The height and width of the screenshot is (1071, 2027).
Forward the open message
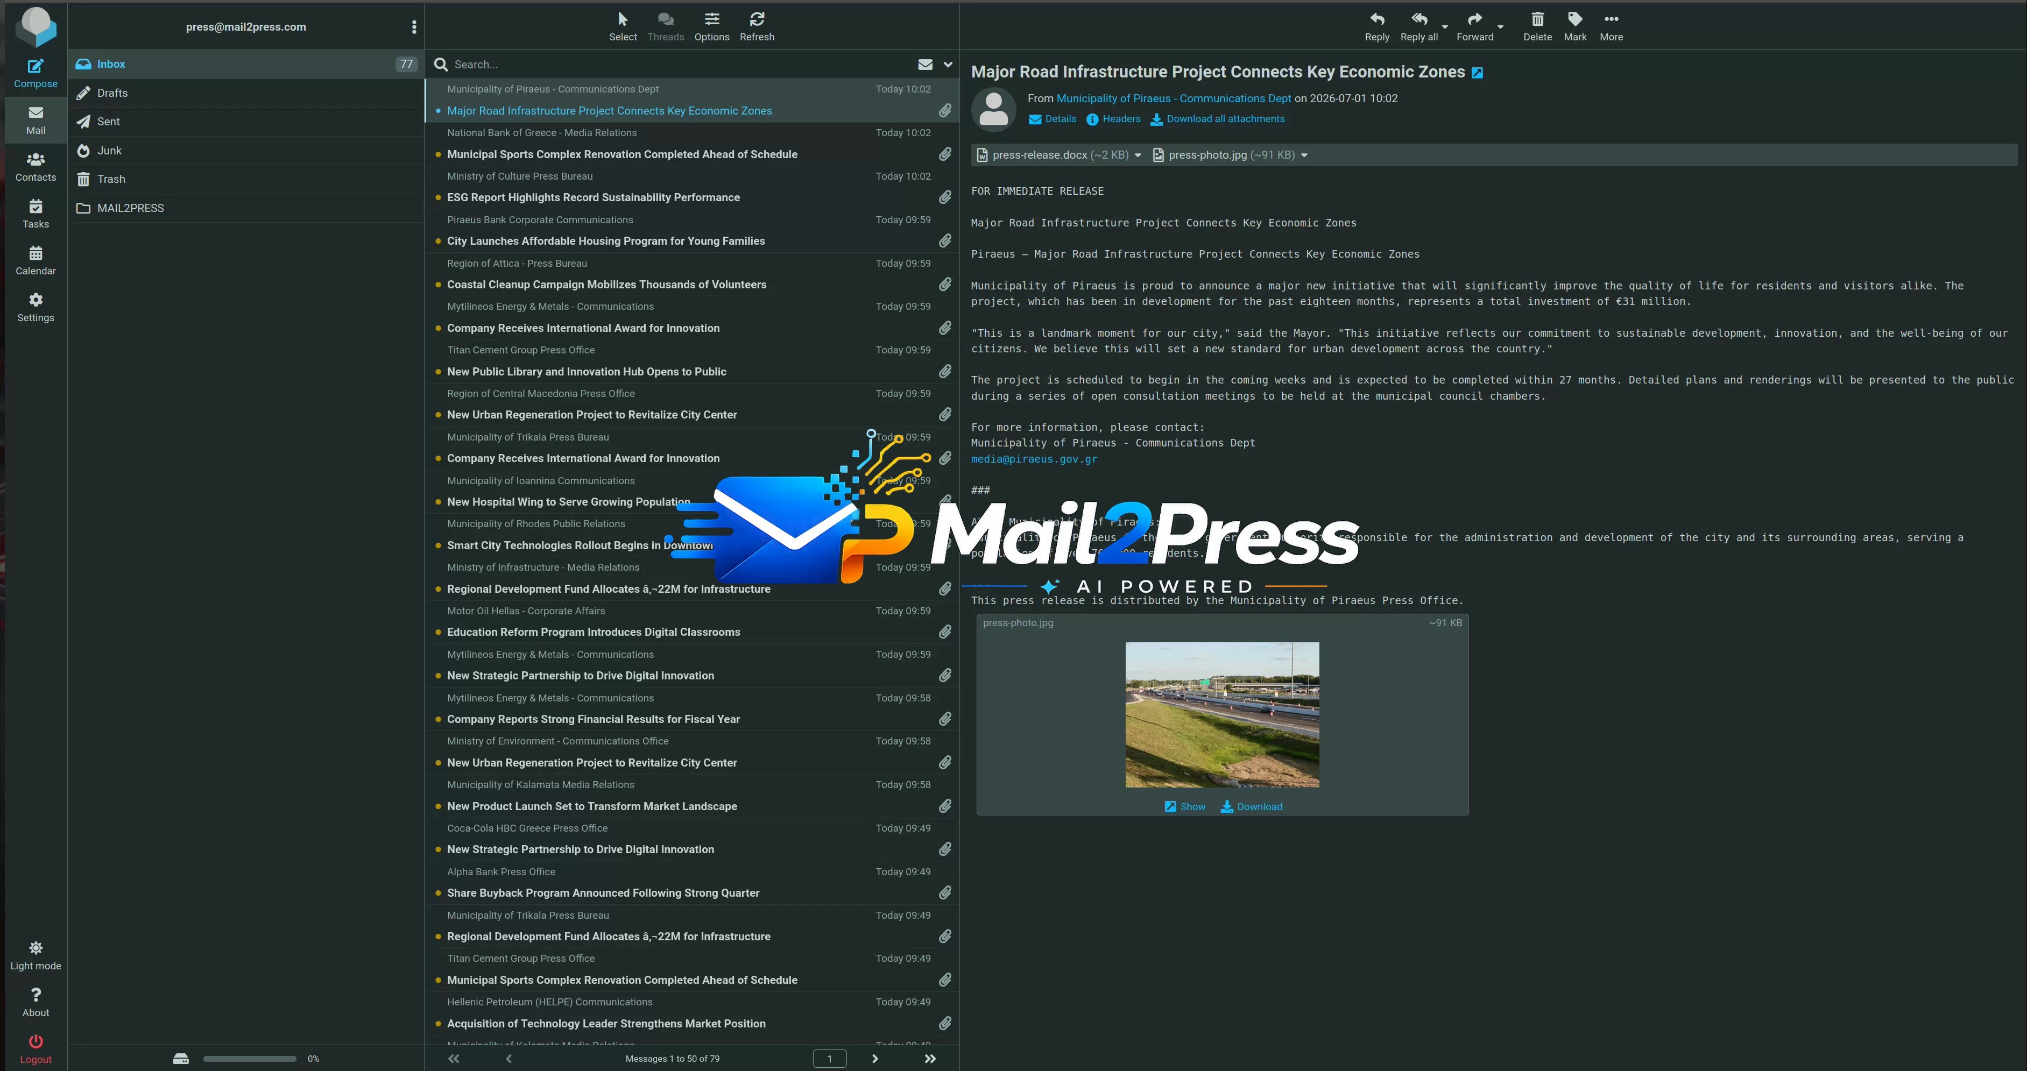point(1474,26)
